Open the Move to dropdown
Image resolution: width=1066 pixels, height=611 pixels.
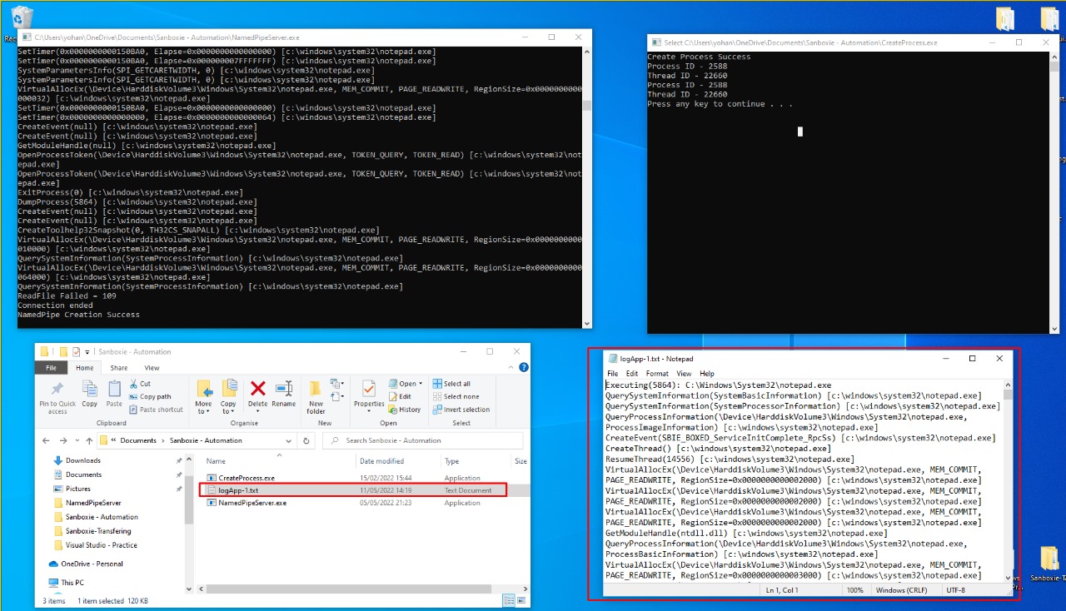click(204, 397)
